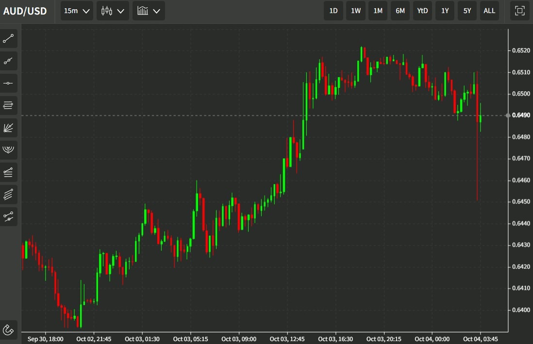The height and width of the screenshot is (344, 533).
Task: Toggle fullscreen chart mode
Action: click(520, 11)
